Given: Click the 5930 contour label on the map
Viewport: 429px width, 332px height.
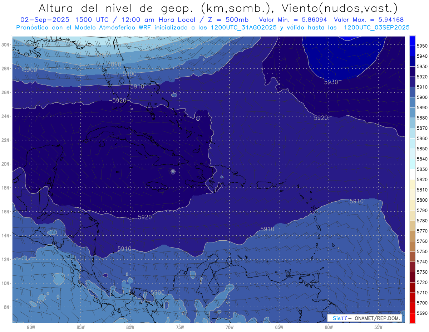Looking at the screenshot, I should 331,82.
